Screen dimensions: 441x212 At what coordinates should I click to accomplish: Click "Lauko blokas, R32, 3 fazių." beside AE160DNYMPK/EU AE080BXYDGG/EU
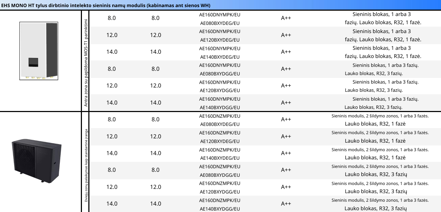pos(374,74)
